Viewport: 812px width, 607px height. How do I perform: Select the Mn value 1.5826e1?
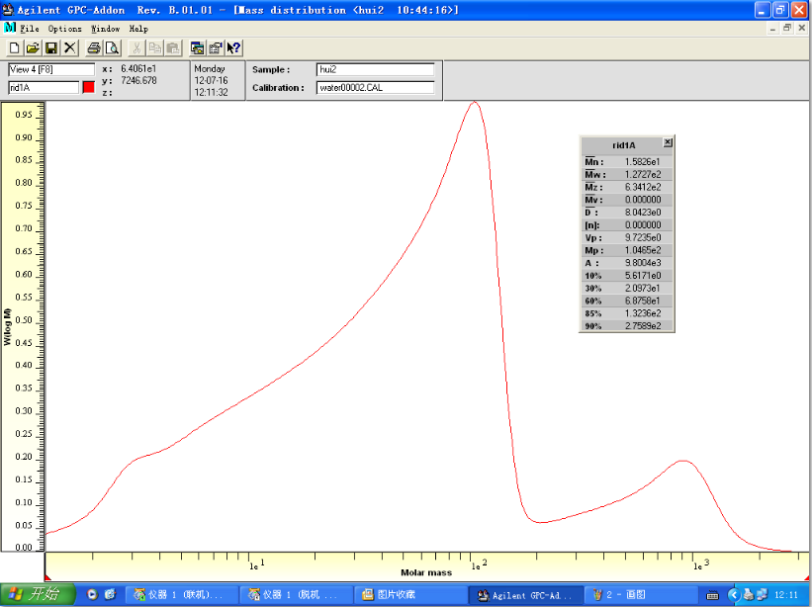642,162
